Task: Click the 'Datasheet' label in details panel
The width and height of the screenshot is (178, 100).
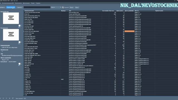Action: (x=4, y=62)
